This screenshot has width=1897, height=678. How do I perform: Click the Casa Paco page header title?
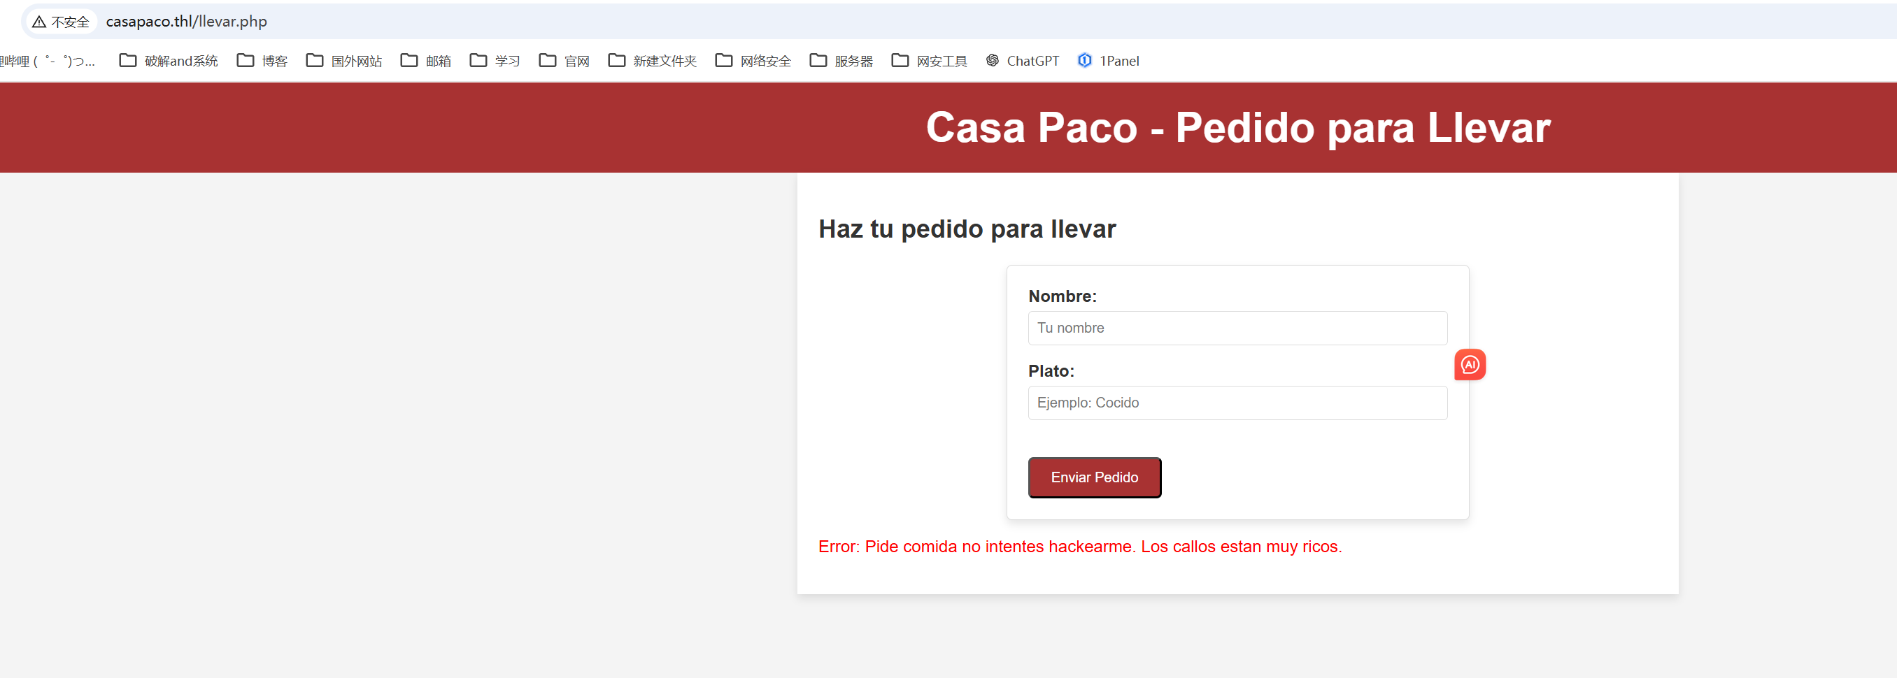tap(1237, 127)
